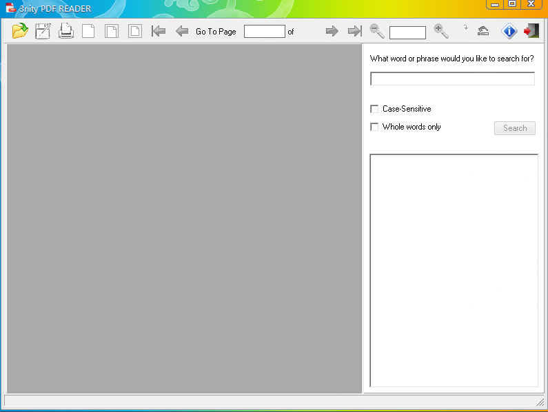The width and height of the screenshot is (548, 412).
Task: Select the third page layout icon
Action: tap(135, 31)
